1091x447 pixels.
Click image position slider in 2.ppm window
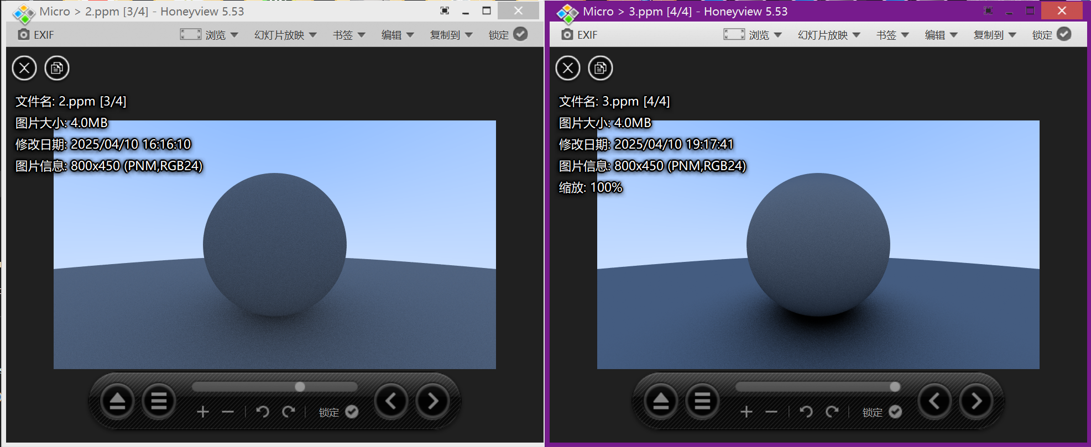point(275,387)
